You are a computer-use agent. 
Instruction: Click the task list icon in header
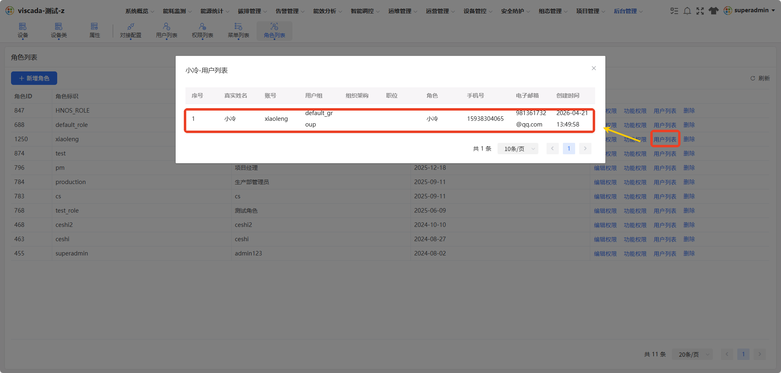674,11
